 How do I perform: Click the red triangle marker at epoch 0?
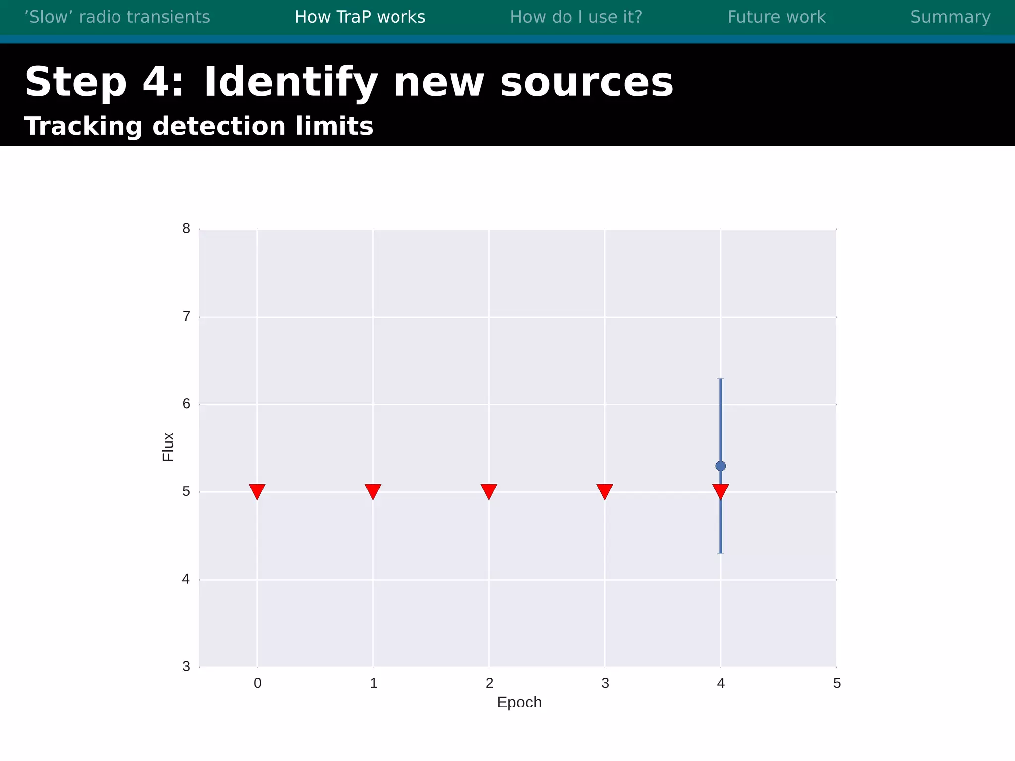pos(257,491)
